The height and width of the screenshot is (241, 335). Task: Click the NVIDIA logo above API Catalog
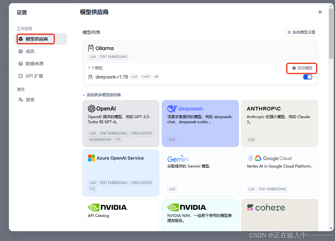pyautogui.click(x=108, y=207)
